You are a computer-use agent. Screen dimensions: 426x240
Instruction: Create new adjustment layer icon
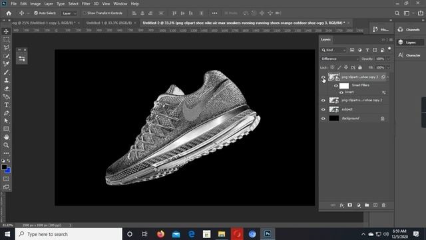point(358,205)
